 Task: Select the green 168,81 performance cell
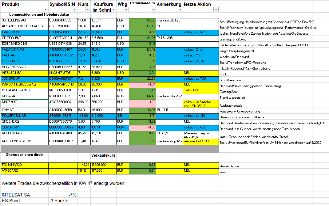(x=142, y=26)
